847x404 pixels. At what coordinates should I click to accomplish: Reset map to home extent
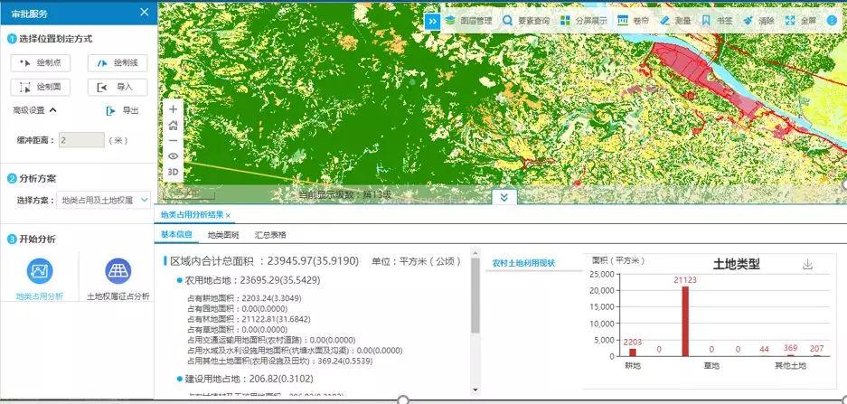[x=173, y=126]
